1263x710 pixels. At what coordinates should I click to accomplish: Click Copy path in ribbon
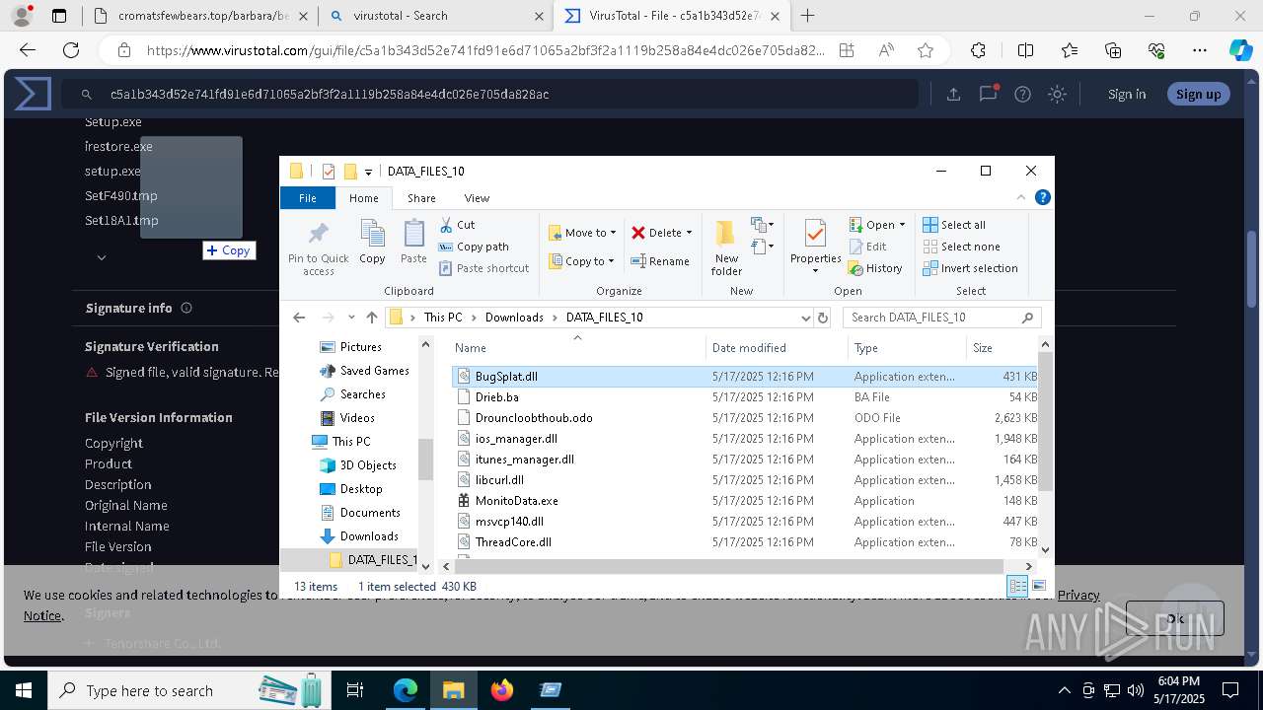474,247
